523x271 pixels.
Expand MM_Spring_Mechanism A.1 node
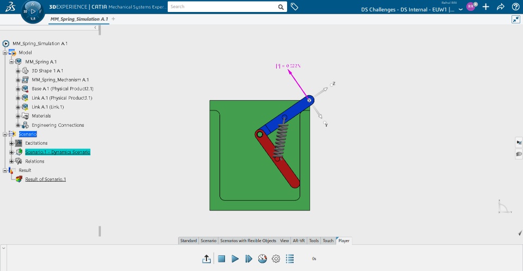tap(18, 79)
